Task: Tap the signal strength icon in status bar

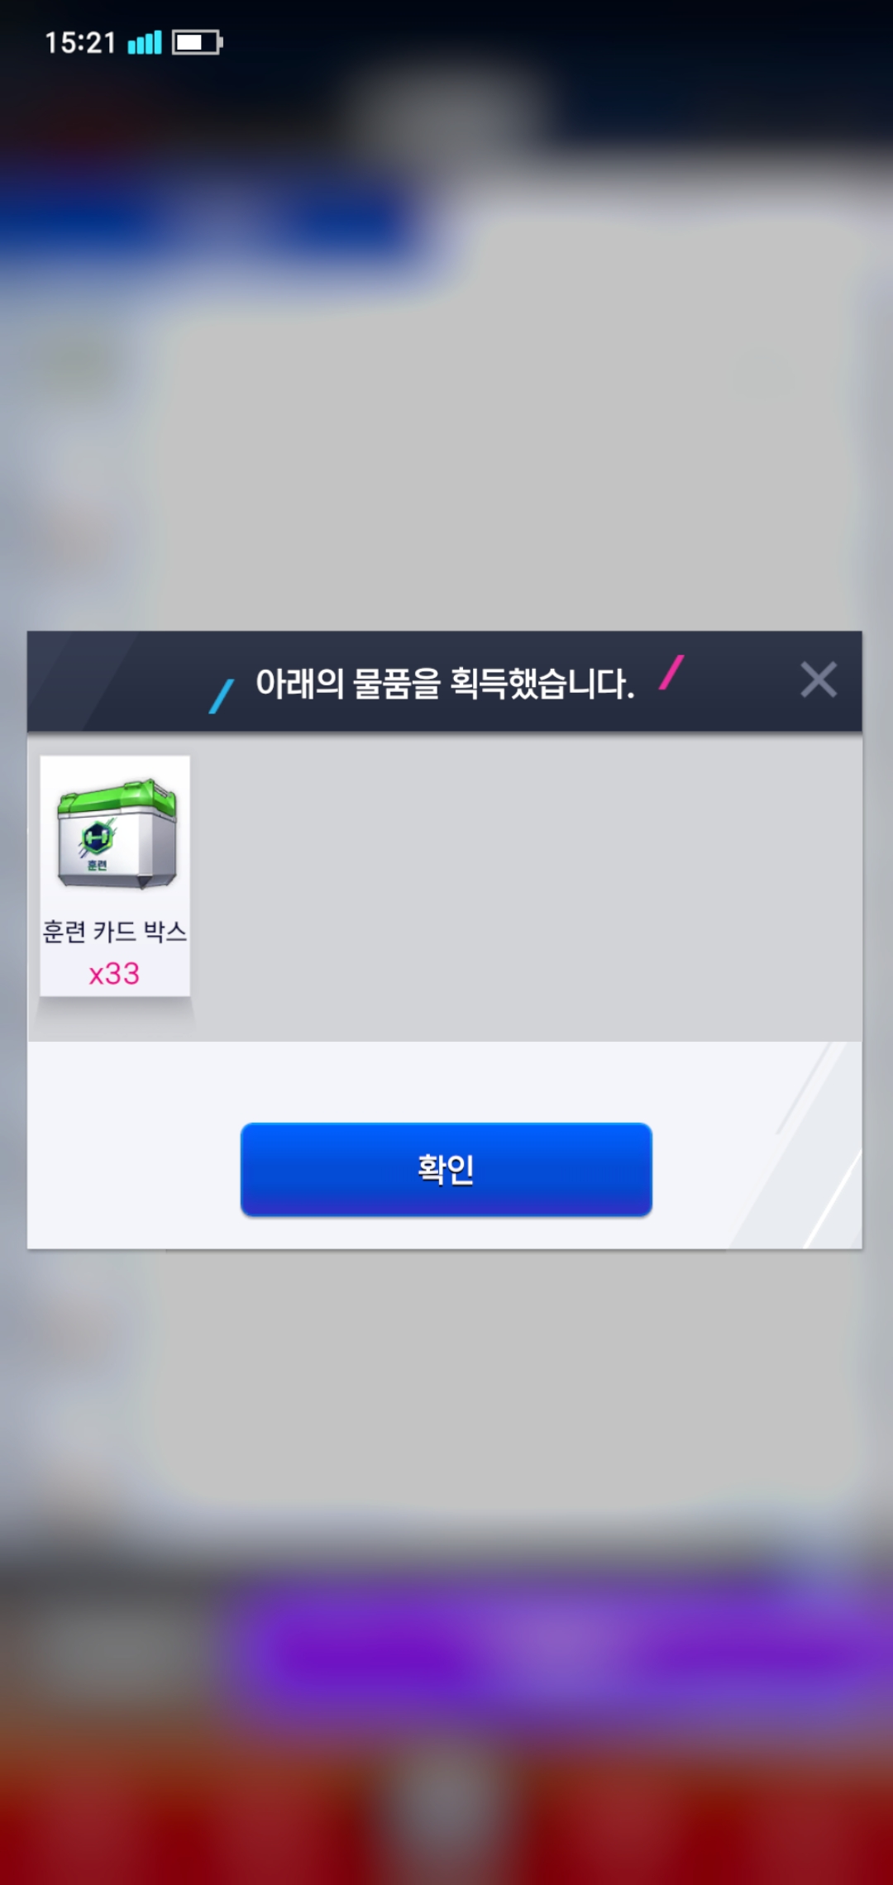Action: [x=145, y=42]
